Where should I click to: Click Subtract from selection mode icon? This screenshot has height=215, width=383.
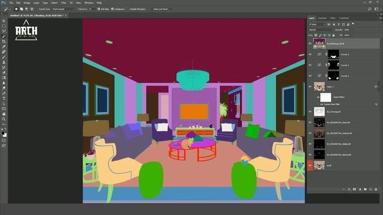pyautogui.click(x=26, y=9)
